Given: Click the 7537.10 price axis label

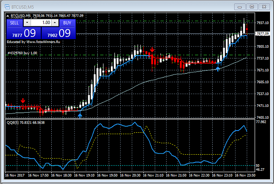Looking at the screenshot, I should click(263, 94).
